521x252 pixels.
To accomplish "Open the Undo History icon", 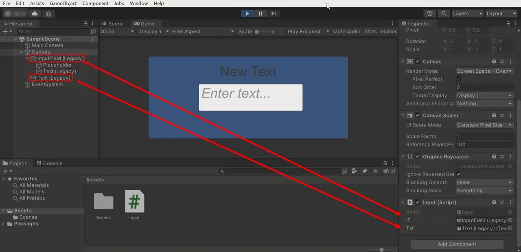I will point(430,13).
